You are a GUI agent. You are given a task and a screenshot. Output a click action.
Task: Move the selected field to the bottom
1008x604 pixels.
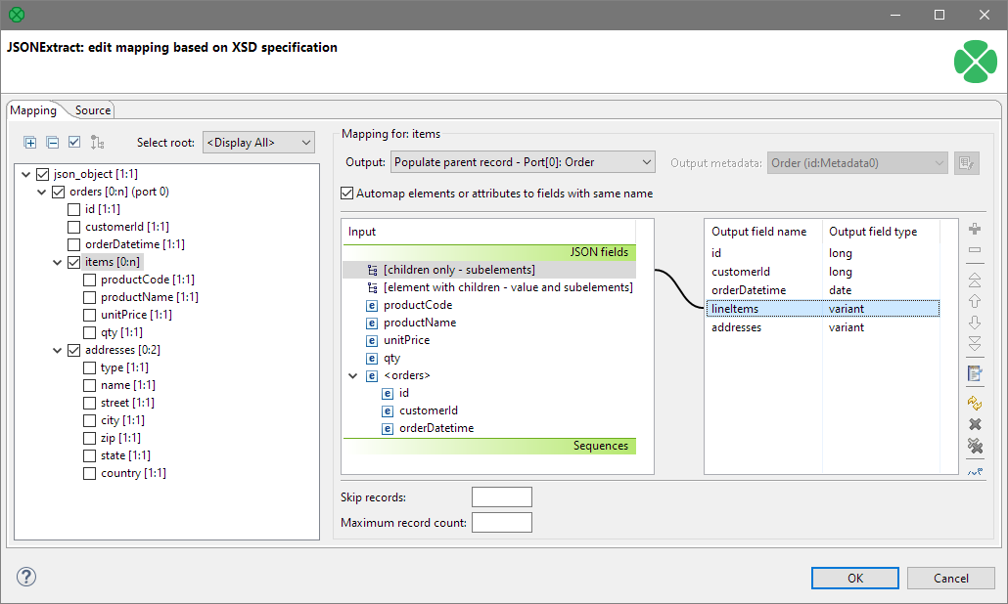pyautogui.click(x=975, y=343)
